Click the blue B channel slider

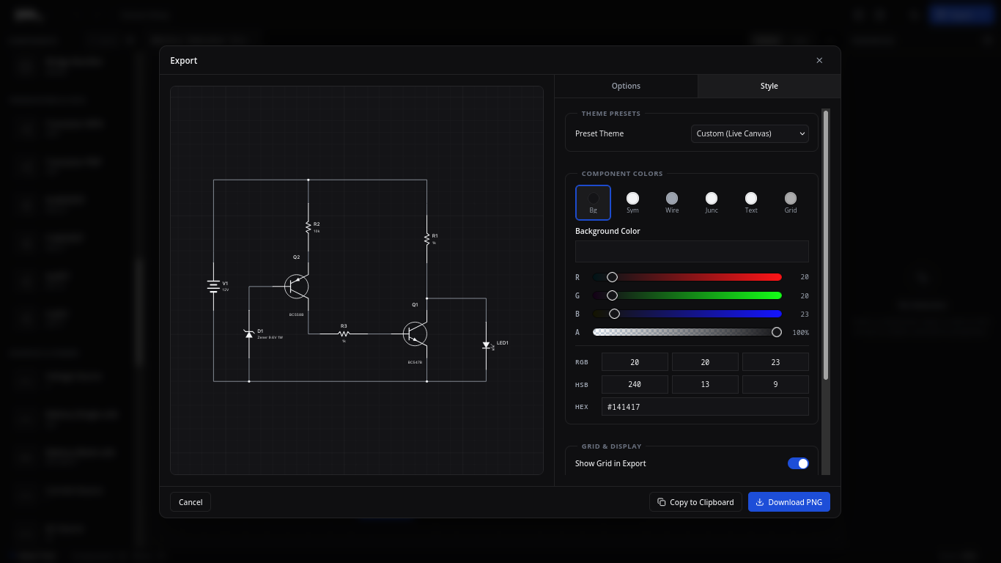[687, 314]
